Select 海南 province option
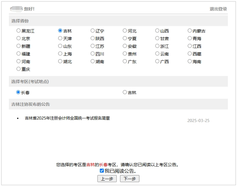The height and width of the screenshot is (187, 238). 190,62
